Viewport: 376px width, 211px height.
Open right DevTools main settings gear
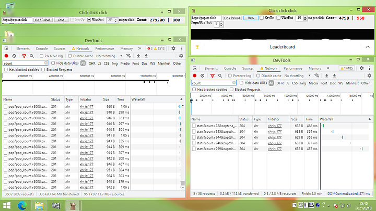click(x=361, y=68)
